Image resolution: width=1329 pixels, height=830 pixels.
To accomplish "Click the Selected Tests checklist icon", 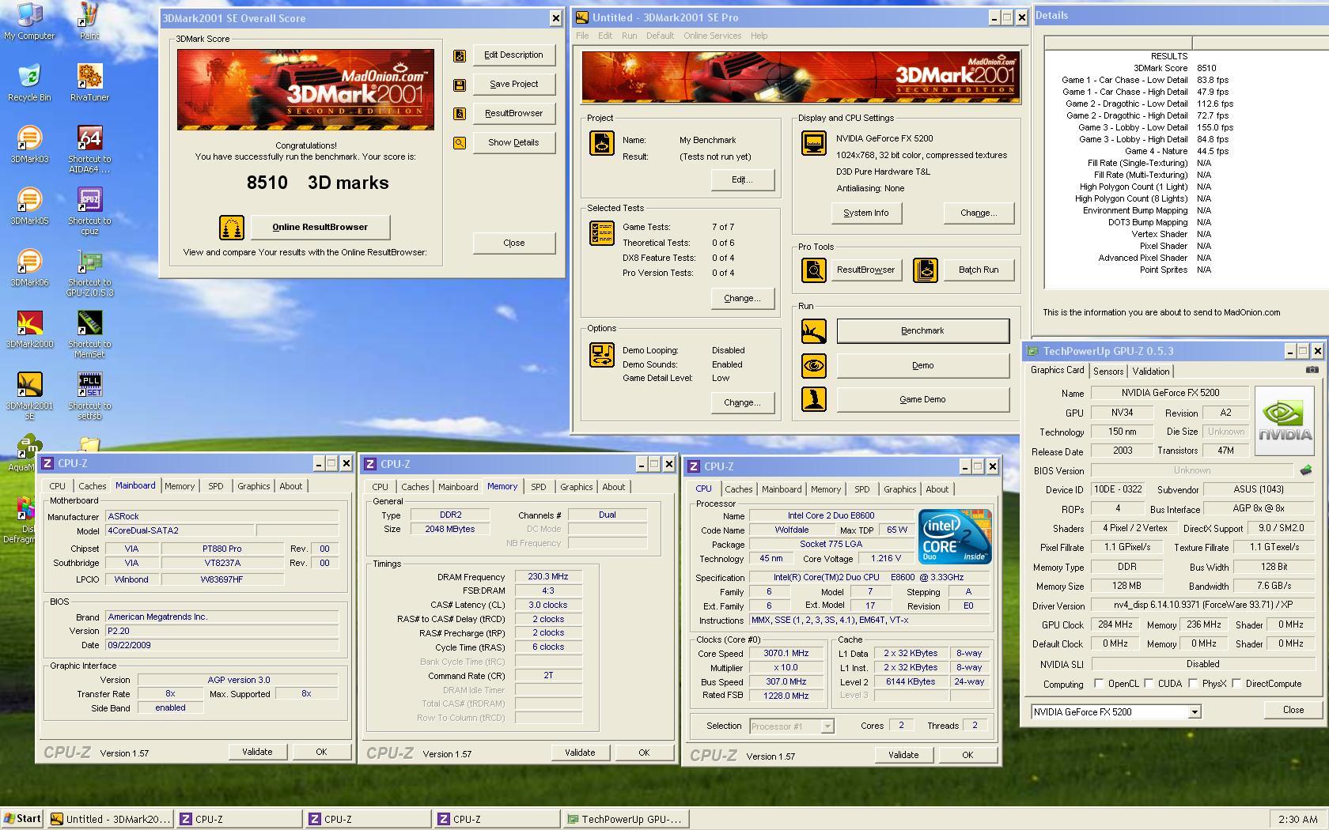I will click(x=602, y=233).
